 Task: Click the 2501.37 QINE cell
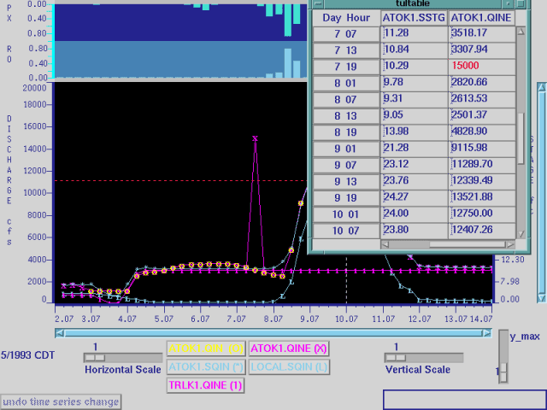tap(481, 115)
